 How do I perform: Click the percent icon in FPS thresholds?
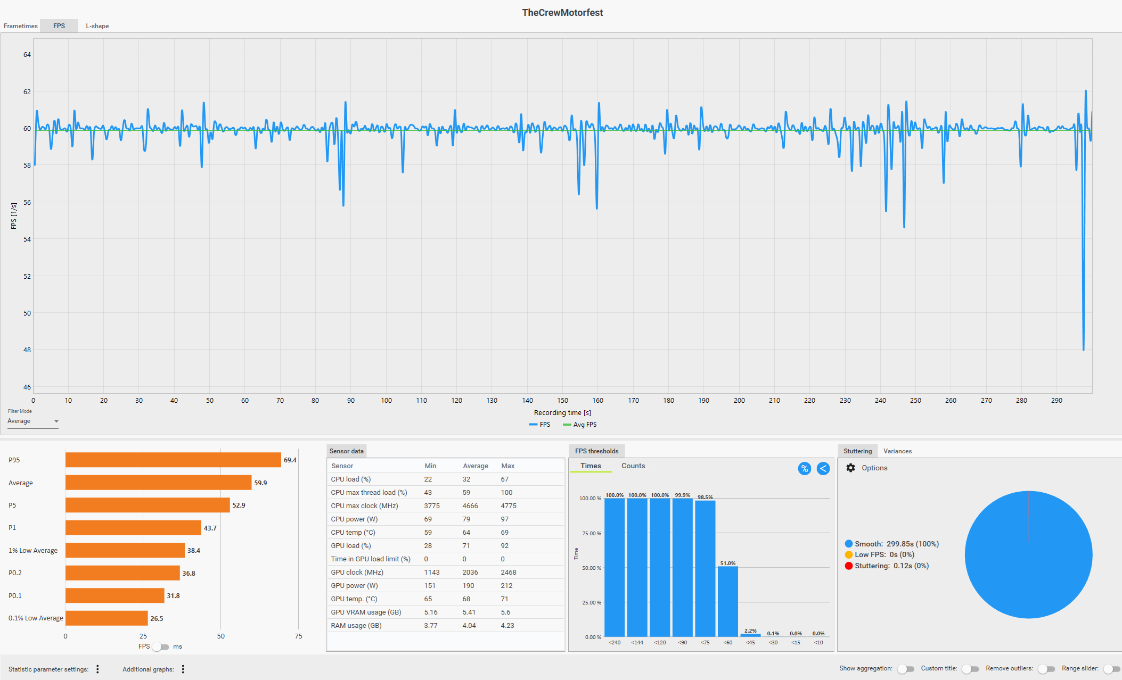point(804,468)
